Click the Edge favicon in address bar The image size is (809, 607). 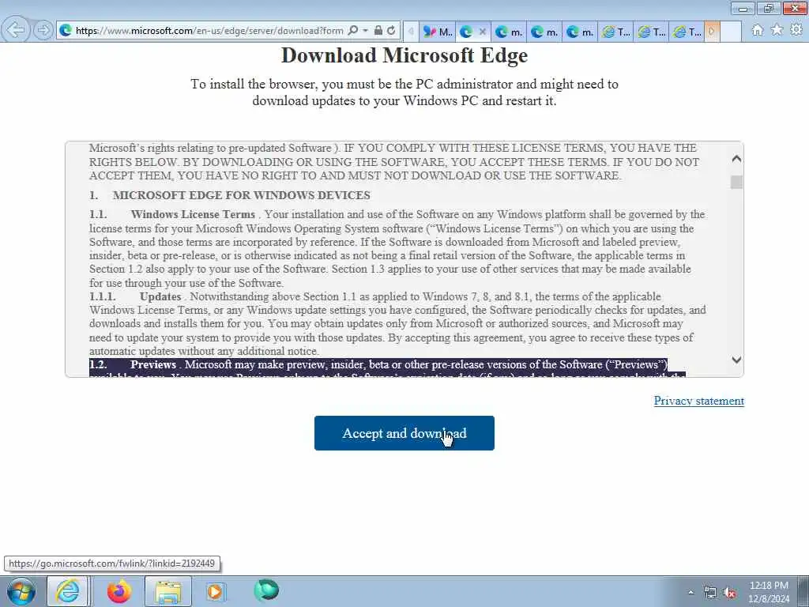point(66,31)
